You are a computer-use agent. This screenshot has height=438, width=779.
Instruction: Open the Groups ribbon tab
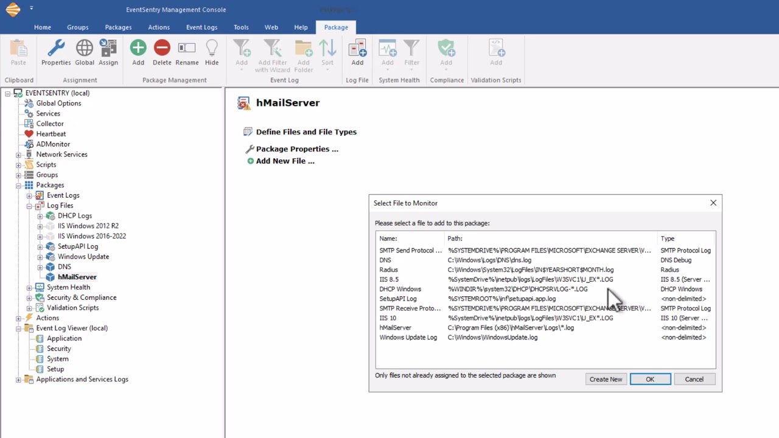click(78, 27)
